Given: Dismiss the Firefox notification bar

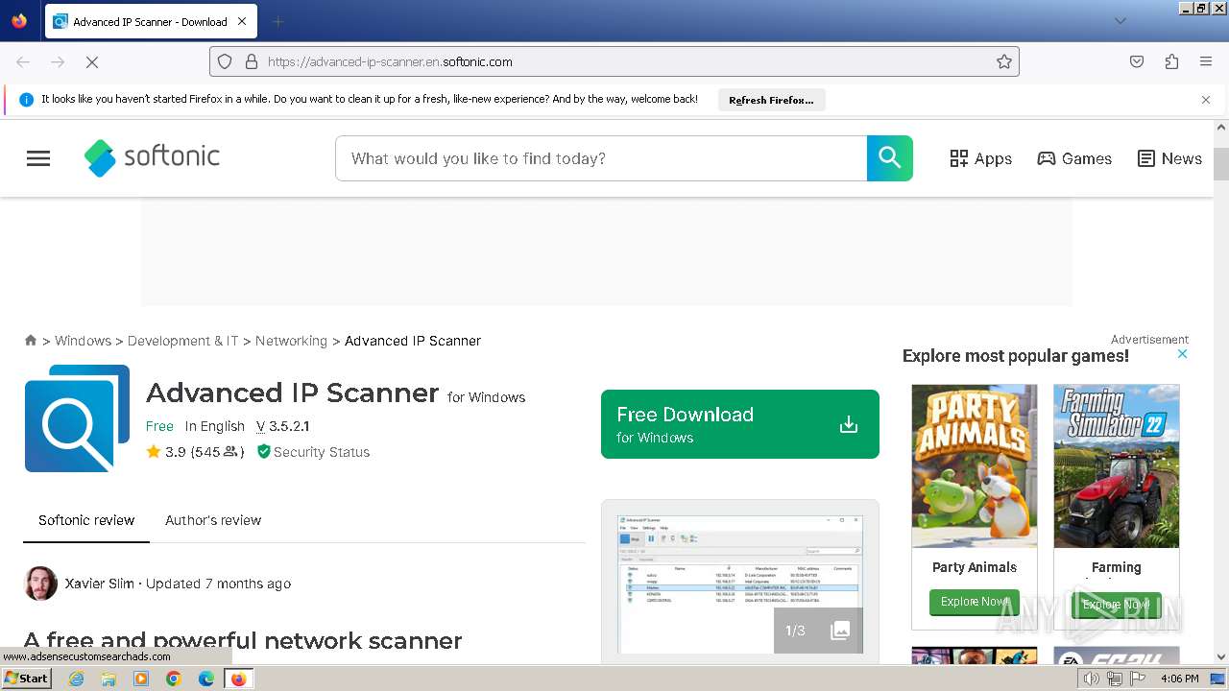Looking at the screenshot, I should [1206, 100].
